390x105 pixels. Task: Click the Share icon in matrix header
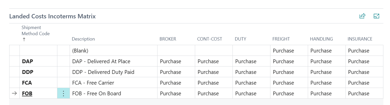pyautogui.click(x=362, y=16)
